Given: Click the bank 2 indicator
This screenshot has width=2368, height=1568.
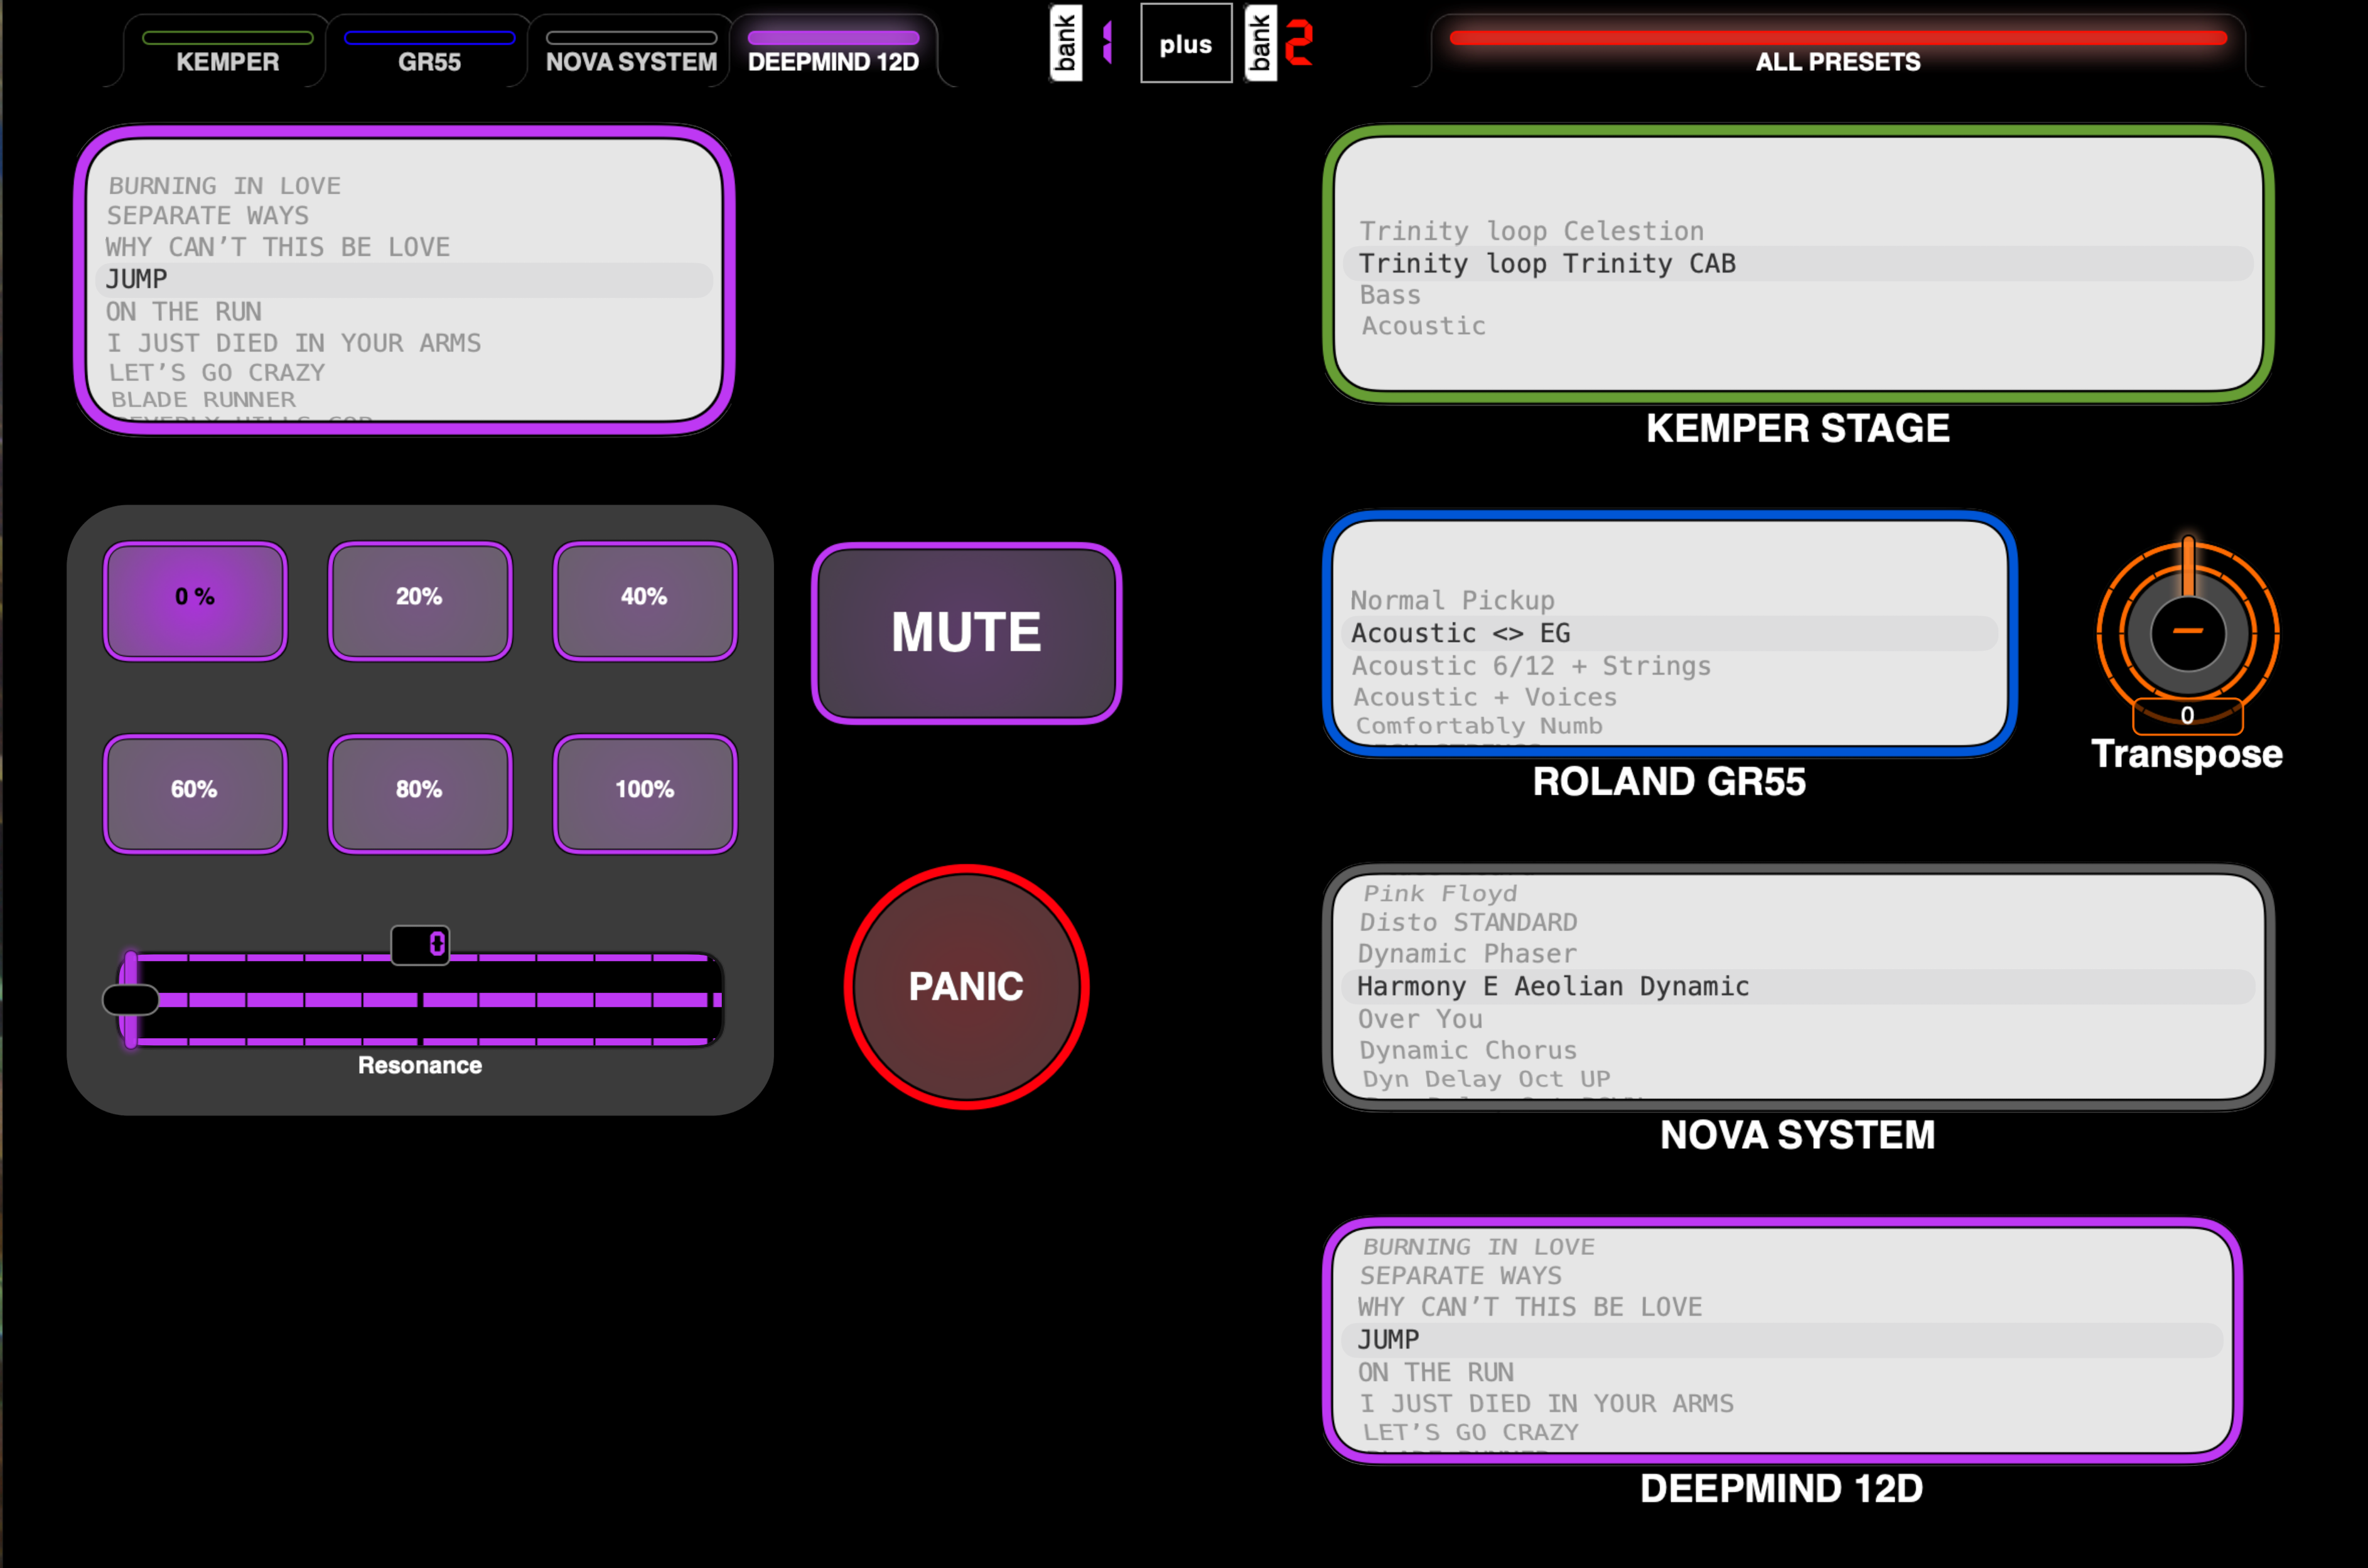Looking at the screenshot, I should [x=1279, y=43].
